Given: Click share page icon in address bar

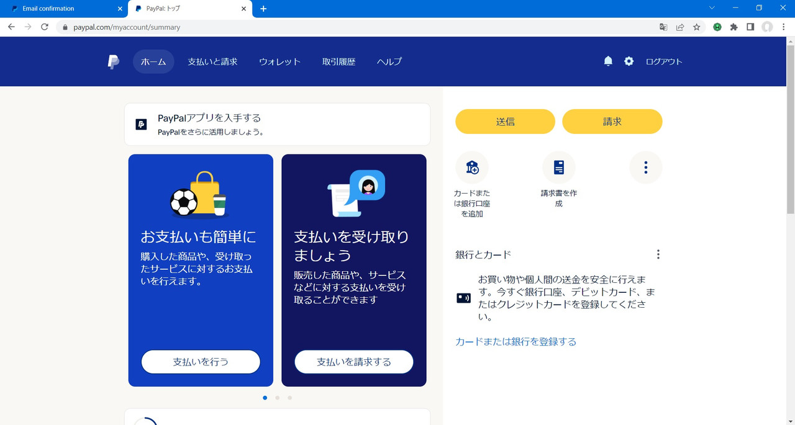Looking at the screenshot, I should click(680, 27).
